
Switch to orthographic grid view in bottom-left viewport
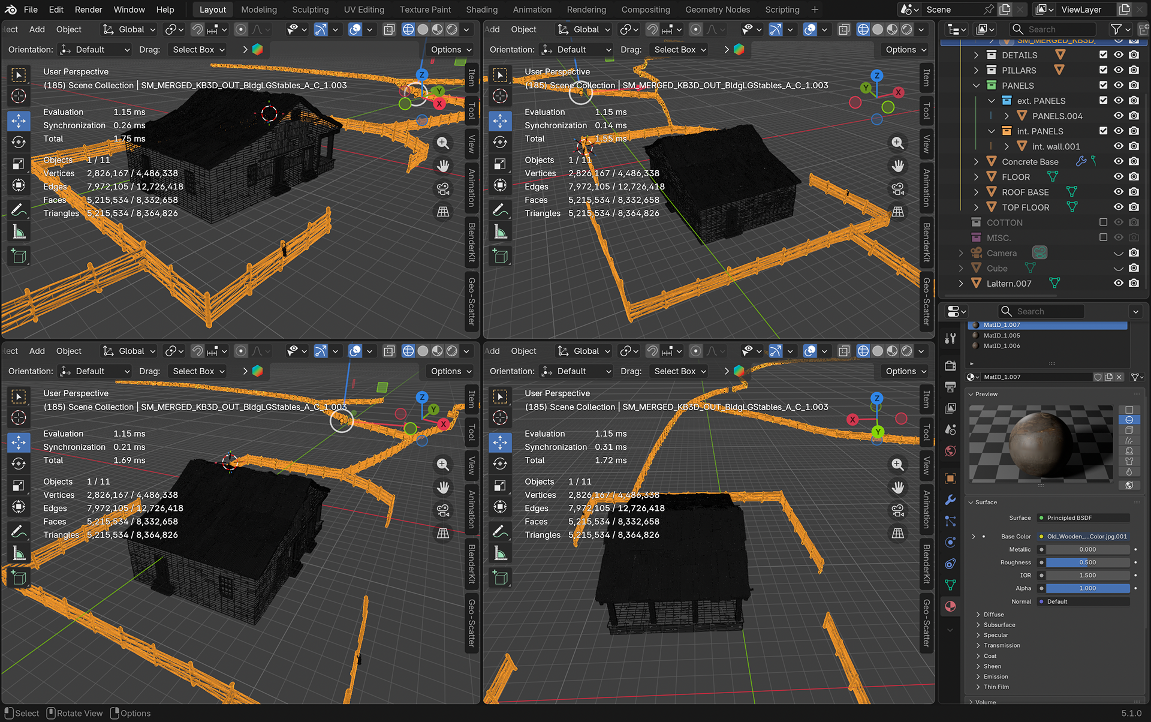point(443,533)
